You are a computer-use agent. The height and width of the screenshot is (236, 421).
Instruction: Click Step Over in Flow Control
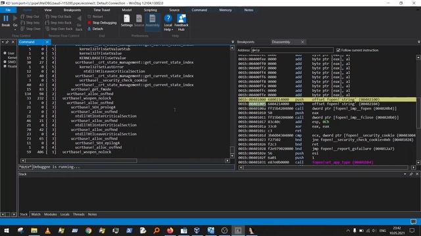[31, 29]
